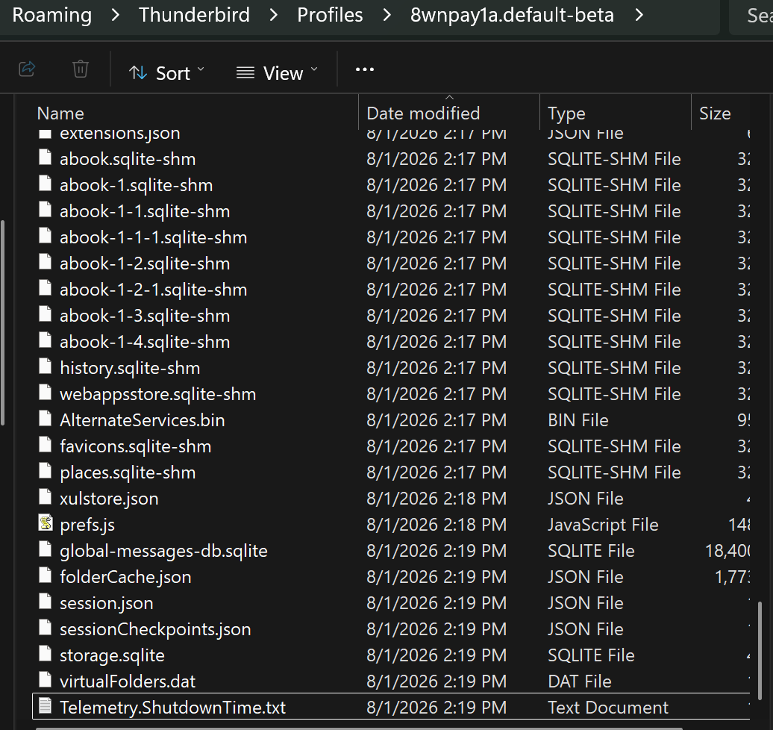Select the xulstore.json file icon
The image size is (773, 730).
46,498
